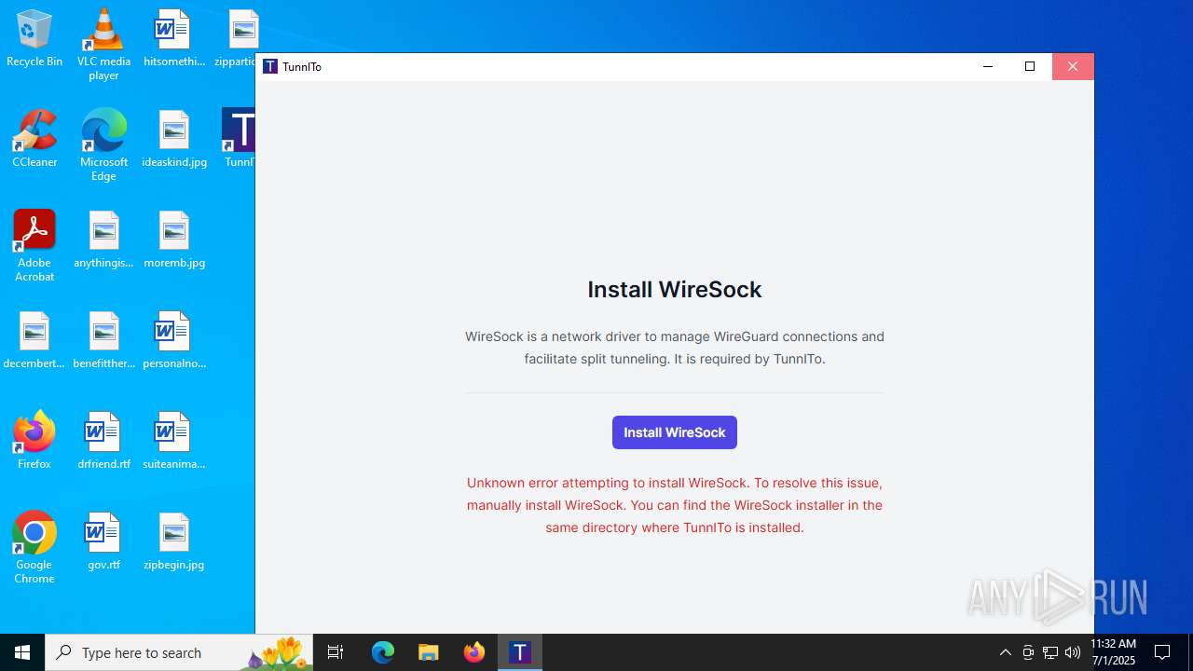Select the VLC media player shortcut
1193x671 pixels.
[x=103, y=45]
